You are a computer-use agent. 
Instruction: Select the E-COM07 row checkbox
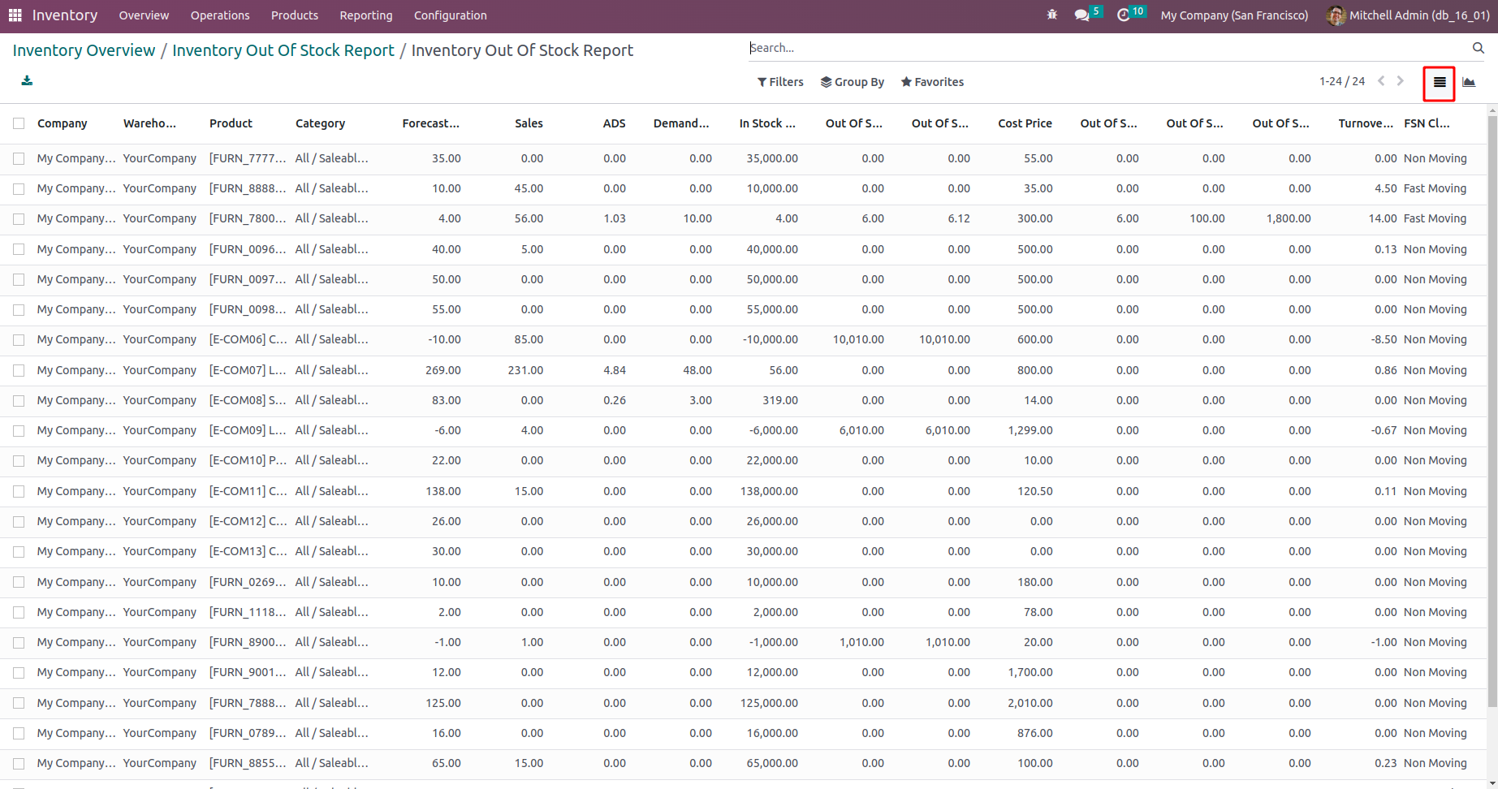pos(19,371)
